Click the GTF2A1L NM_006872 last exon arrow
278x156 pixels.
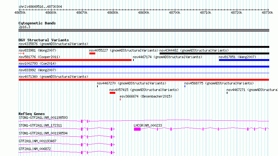coord(112,153)
